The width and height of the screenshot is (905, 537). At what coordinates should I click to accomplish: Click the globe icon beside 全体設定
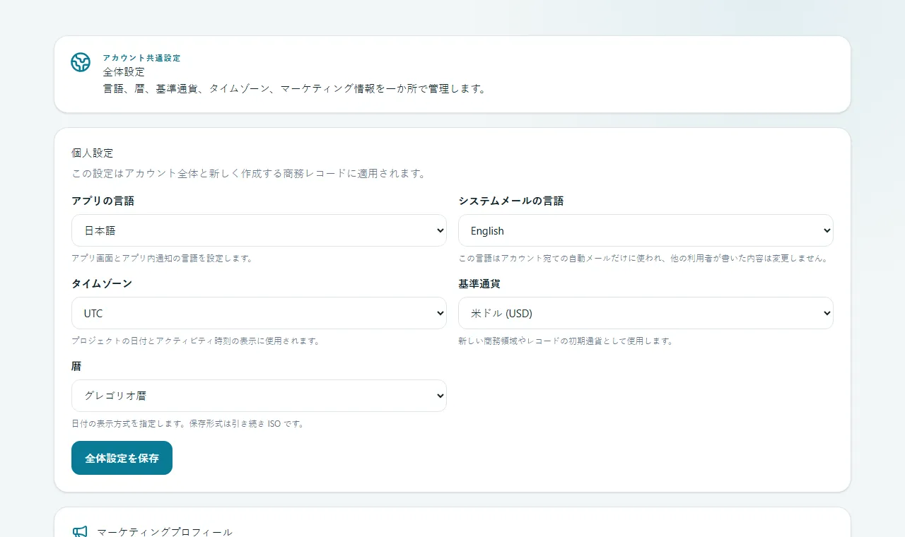(81, 62)
